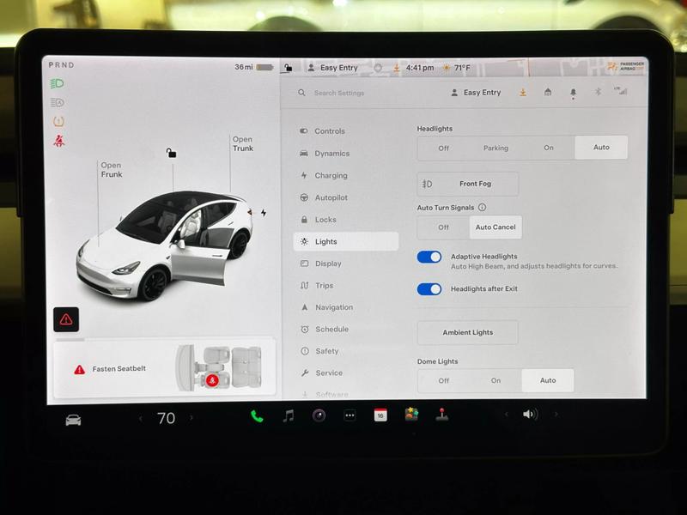Disable the Headlights after Exit switch
The image size is (687, 515).
(429, 289)
